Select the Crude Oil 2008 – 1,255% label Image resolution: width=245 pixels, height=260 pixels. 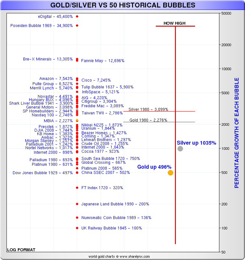point(105,144)
